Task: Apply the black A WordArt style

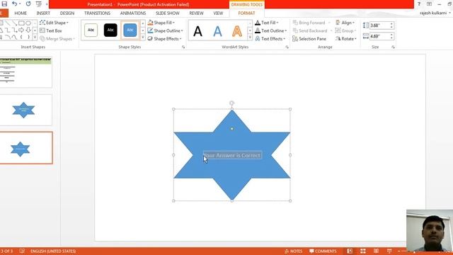Action: (x=197, y=31)
